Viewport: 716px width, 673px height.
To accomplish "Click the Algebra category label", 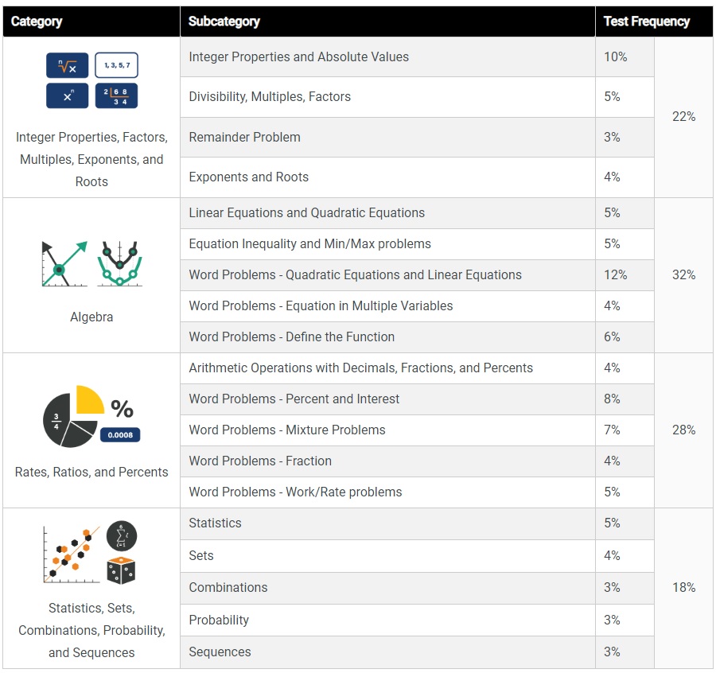I will 91,317.
